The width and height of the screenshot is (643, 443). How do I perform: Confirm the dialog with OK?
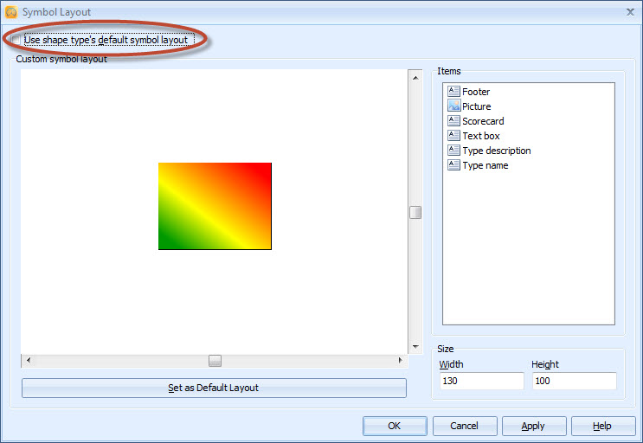click(x=395, y=426)
